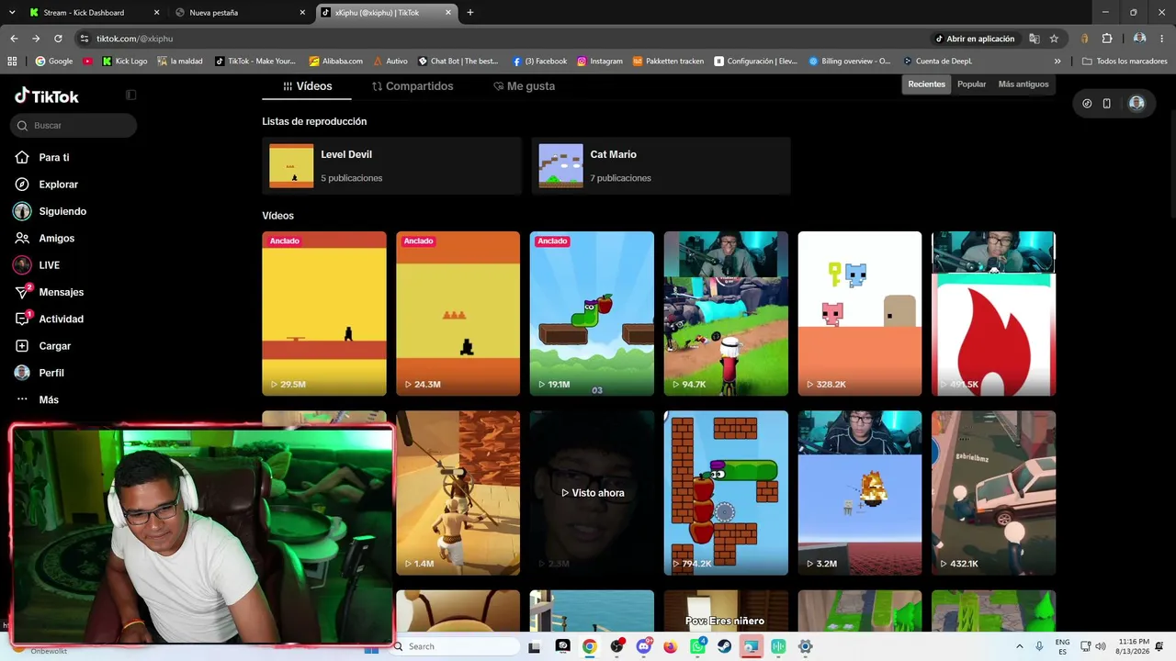This screenshot has height=661, width=1176.
Task: Sort videos by Popular
Action: [x=971, y=84]
